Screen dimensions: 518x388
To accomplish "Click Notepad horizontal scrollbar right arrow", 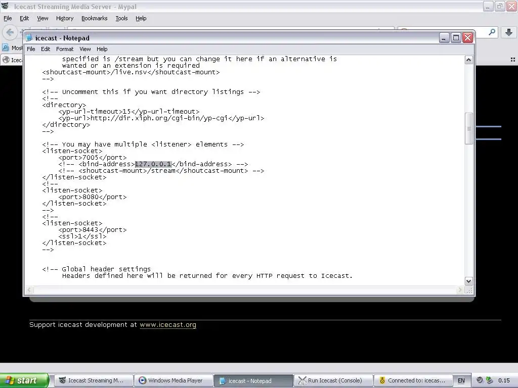I will coord(459,290).
